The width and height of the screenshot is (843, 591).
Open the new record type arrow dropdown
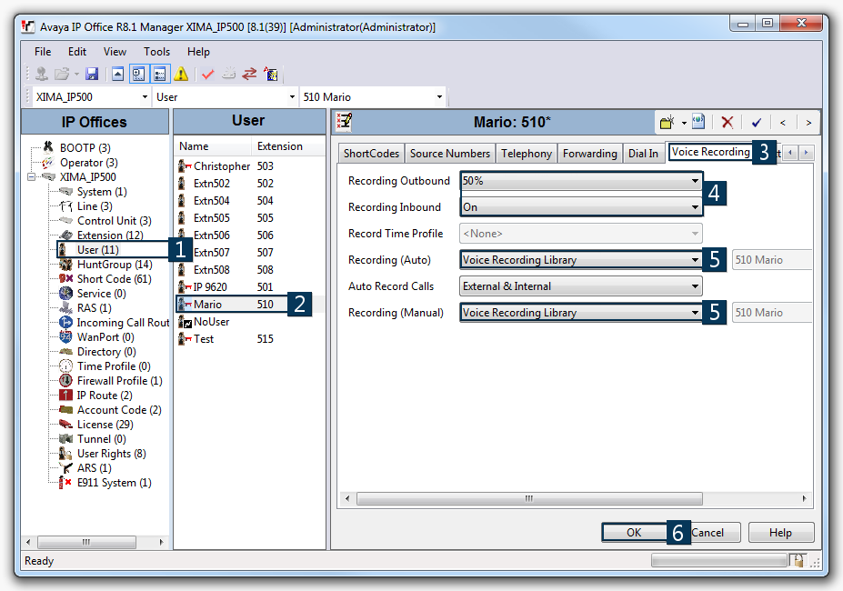point(684,123)
